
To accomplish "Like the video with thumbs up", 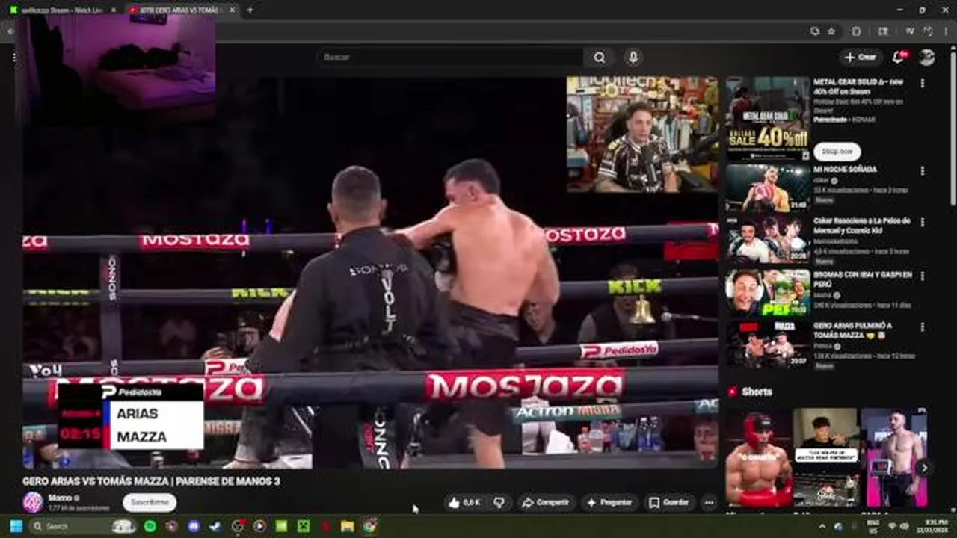I will tap(465, 503).
